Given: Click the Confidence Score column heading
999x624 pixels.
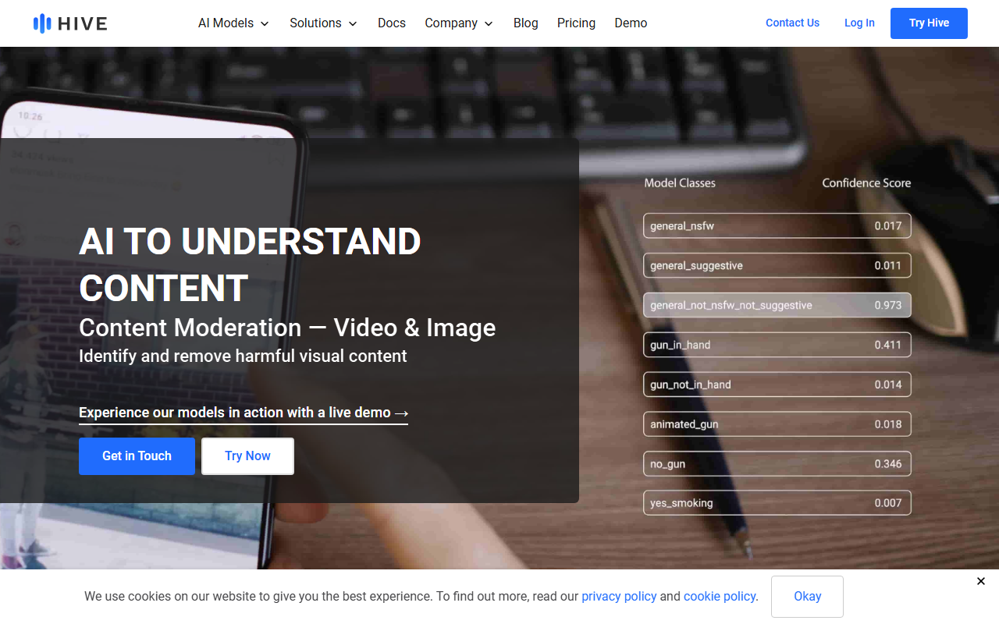Looking at the screenshot, I should [x=866, y=183].
